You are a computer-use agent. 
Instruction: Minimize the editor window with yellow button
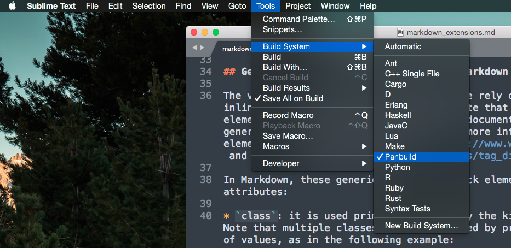click(205, 32)
